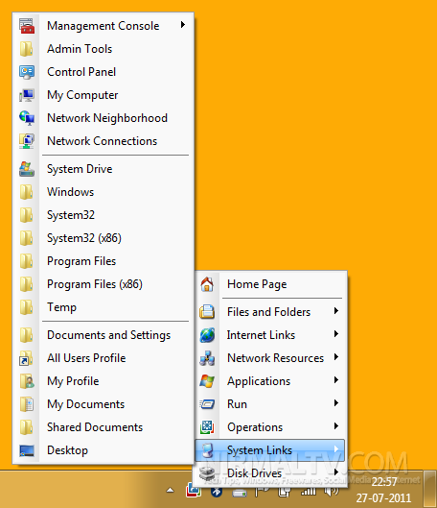Image resolution: width=437 pixels, height=508 pixels.
Task: Select My Computer menu entry
Action: [x=103, y=95]
